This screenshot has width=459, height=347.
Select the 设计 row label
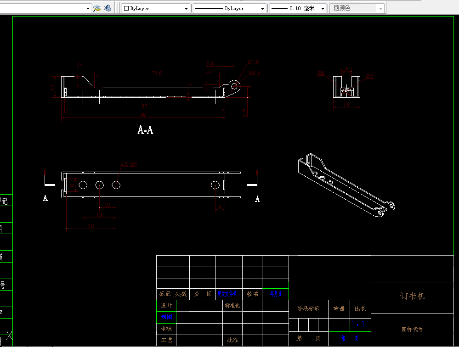click(x=166, y=306)
